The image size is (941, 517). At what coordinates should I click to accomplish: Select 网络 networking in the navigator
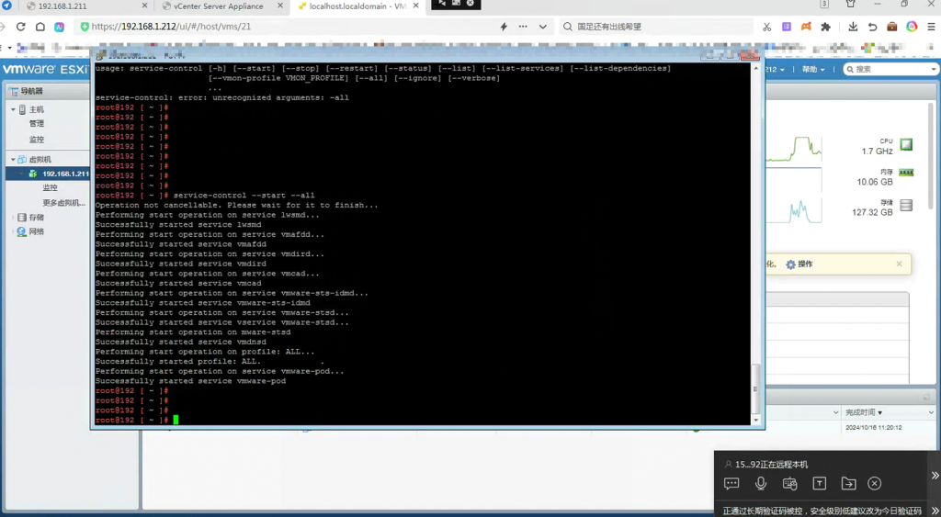36,231
